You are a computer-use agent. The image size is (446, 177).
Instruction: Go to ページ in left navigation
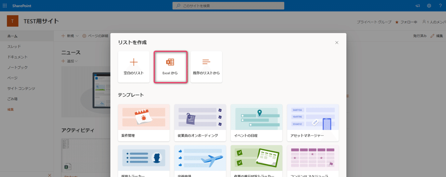[13, 78]
